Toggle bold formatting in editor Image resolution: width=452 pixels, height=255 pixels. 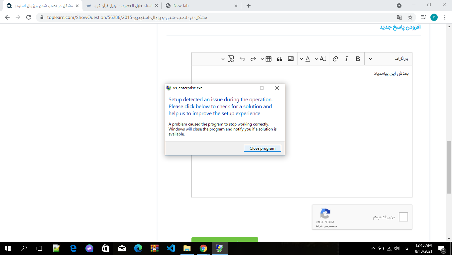point(358,59)
